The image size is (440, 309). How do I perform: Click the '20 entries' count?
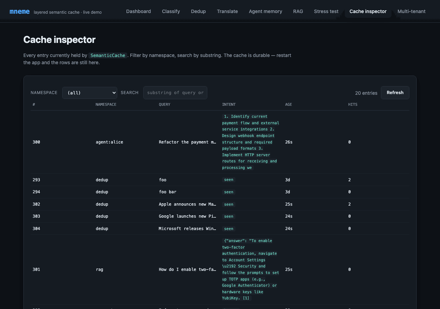(366, 93)
